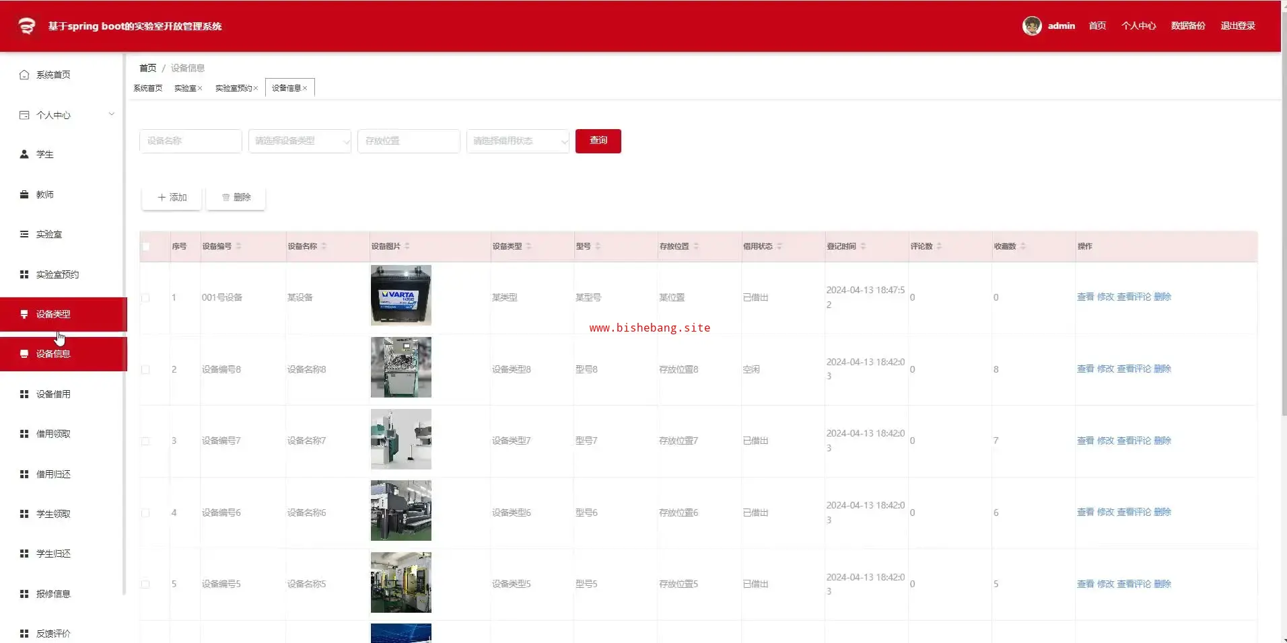Click the 学生 person icon in sidebar
The image size is (1287, 643).
click(x=24, y=154)
